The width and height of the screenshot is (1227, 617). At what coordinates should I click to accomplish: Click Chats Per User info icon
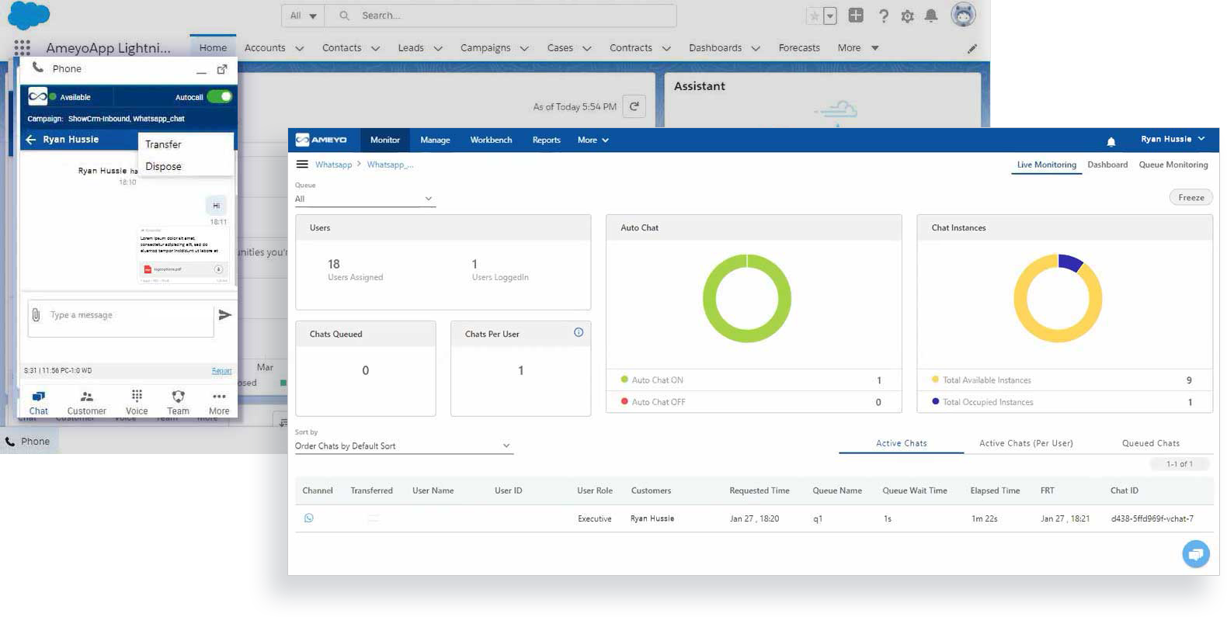point(579,332)
